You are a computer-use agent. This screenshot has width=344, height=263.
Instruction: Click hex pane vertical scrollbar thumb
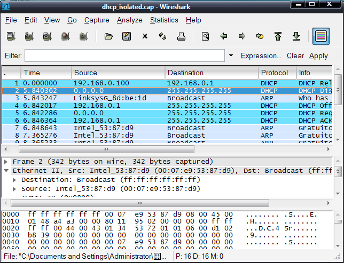[338, 222]
